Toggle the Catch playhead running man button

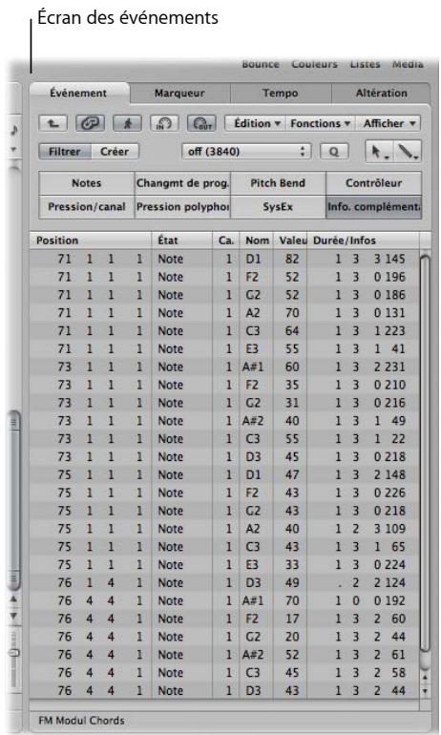pyautogui.click(x=127, y=124)
